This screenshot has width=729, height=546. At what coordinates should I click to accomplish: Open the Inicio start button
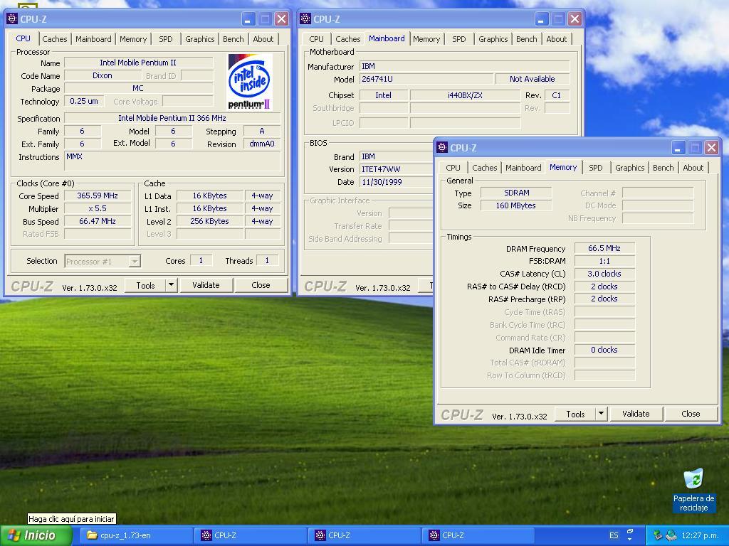click(36, 535)
